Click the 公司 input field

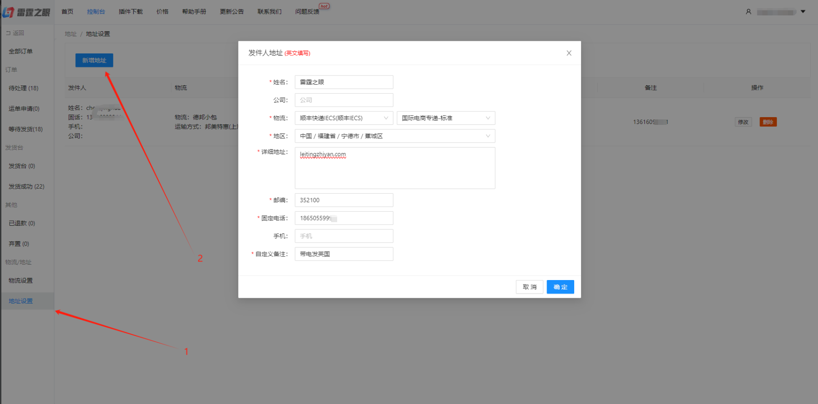point(344,100)
